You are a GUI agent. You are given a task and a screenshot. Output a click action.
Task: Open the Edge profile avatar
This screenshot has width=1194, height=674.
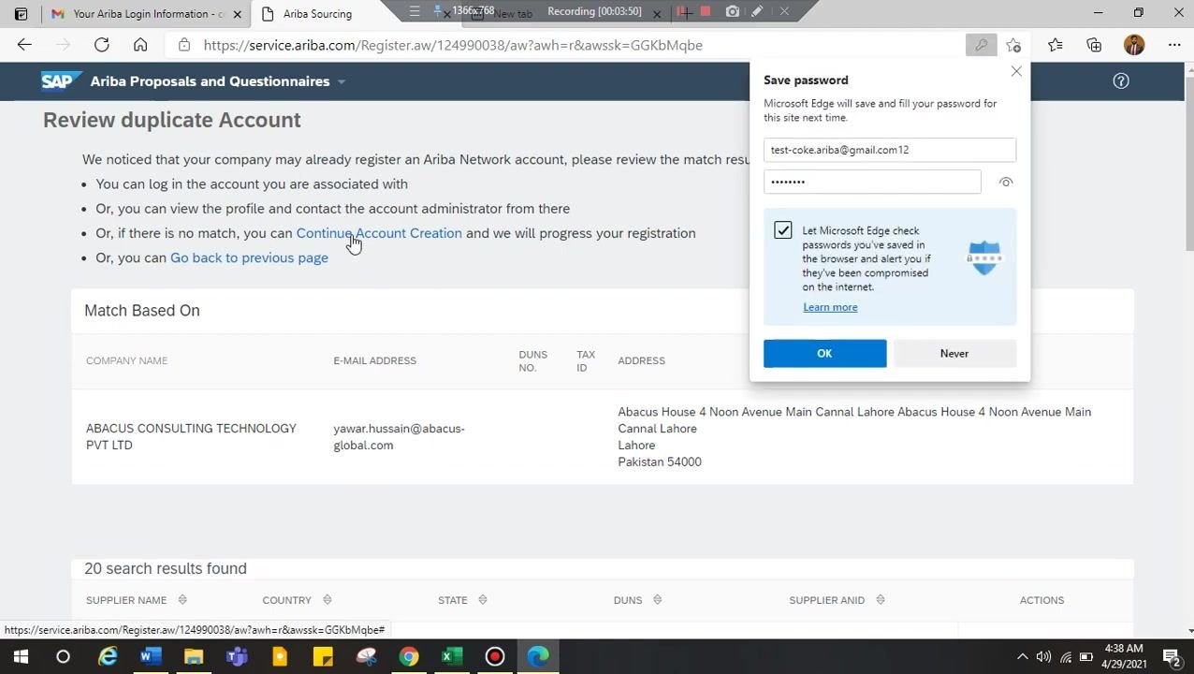1134,45
